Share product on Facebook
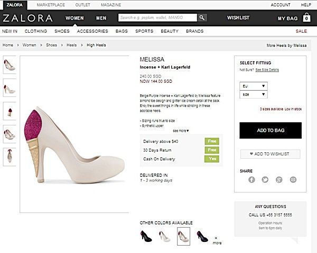This screenshot has width=317, height=253. 251,180
